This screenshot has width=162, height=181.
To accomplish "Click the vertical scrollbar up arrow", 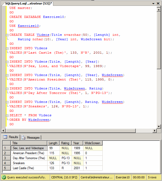I will (159, 10).
